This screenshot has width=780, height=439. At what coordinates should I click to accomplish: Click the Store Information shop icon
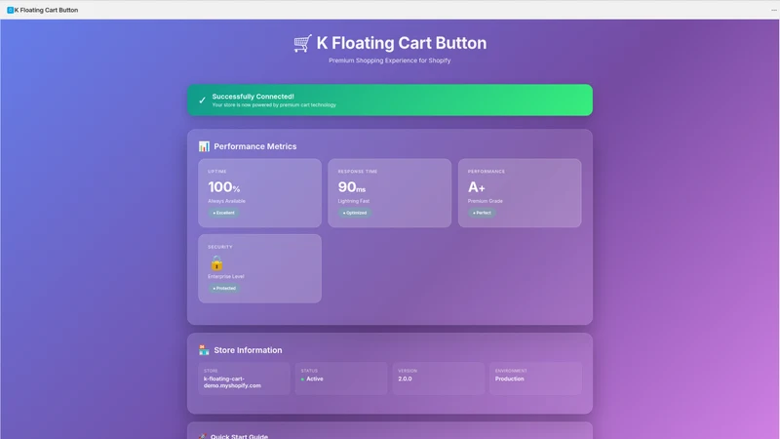click(x=204, y=350)
